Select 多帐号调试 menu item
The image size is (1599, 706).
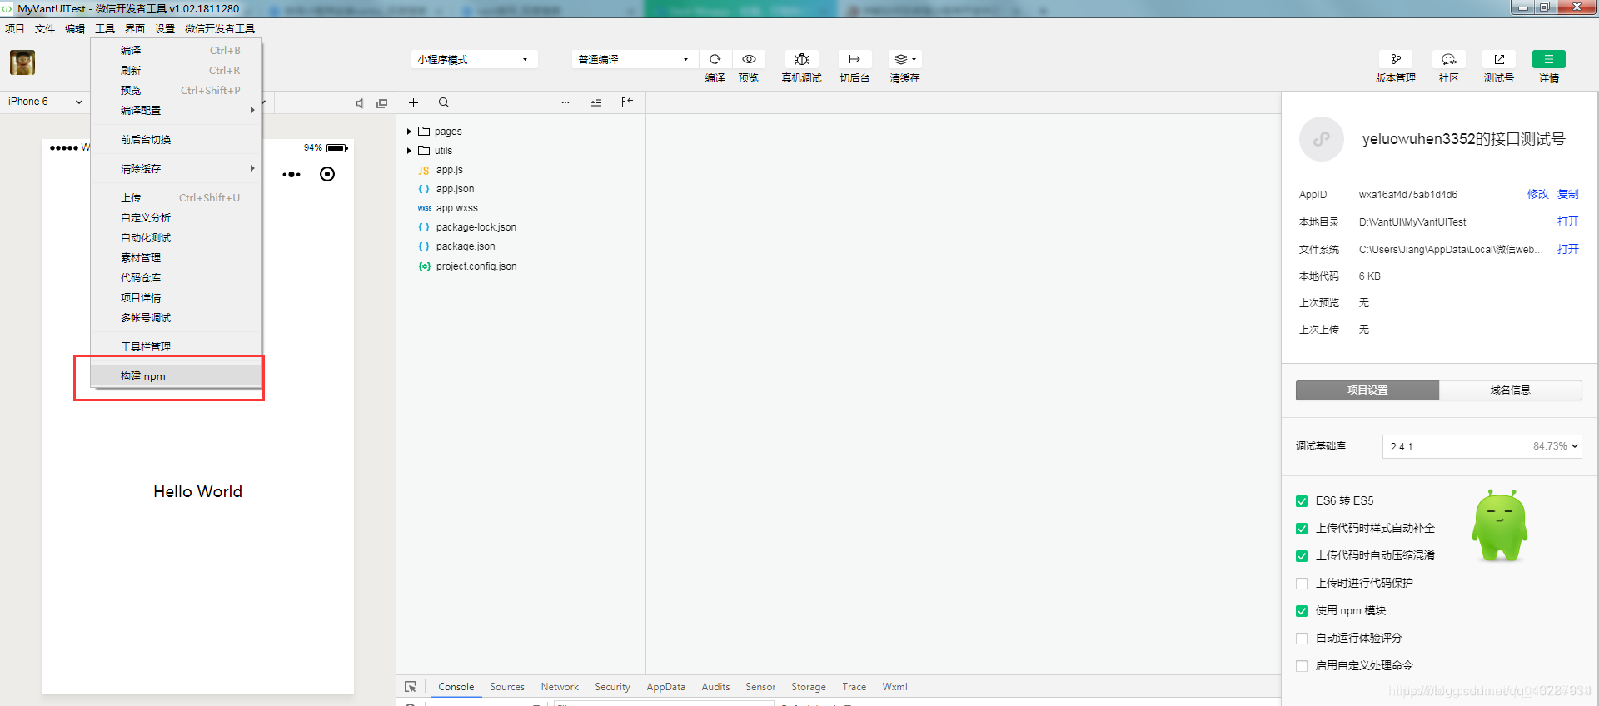[176, 317]
